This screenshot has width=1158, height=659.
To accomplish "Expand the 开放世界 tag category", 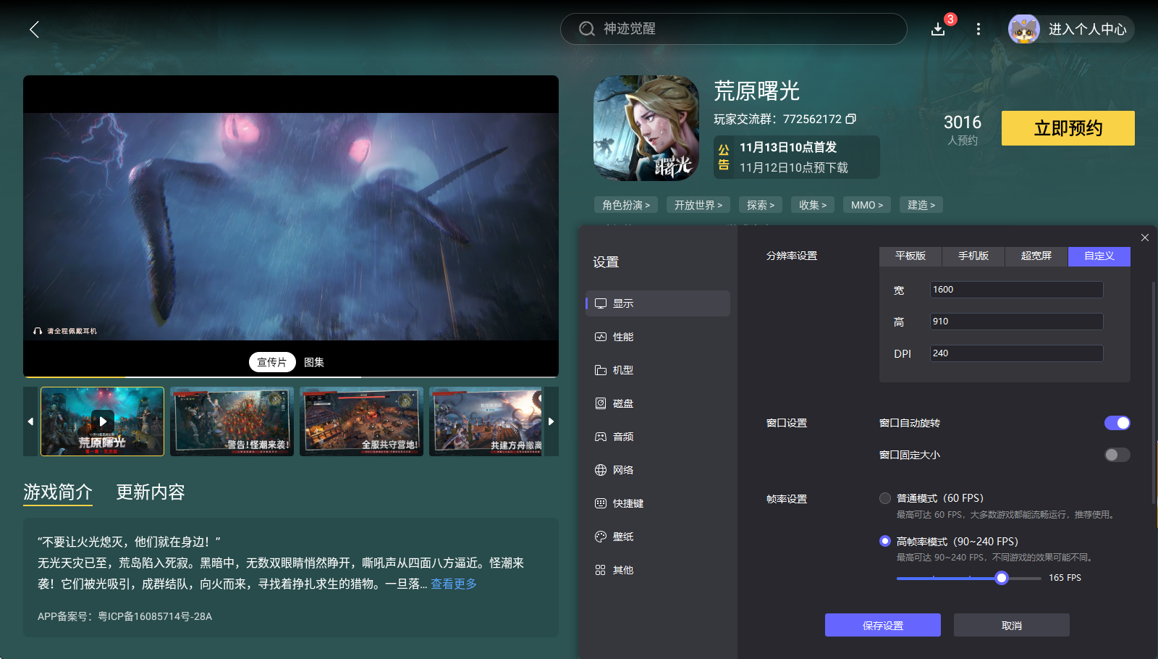I will click(698, 205).
